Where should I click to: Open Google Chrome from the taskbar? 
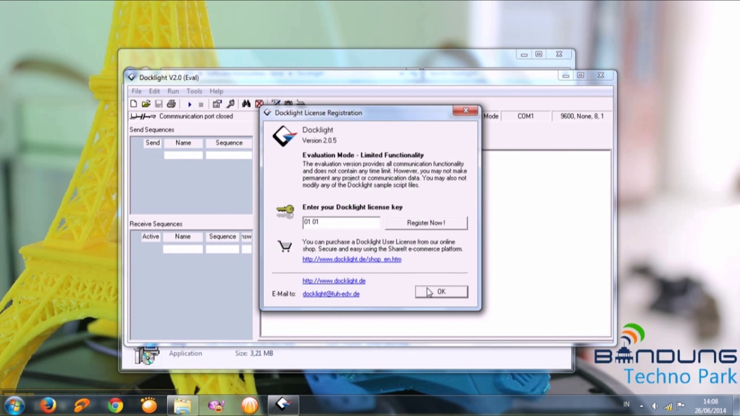[x=115, y=405]
